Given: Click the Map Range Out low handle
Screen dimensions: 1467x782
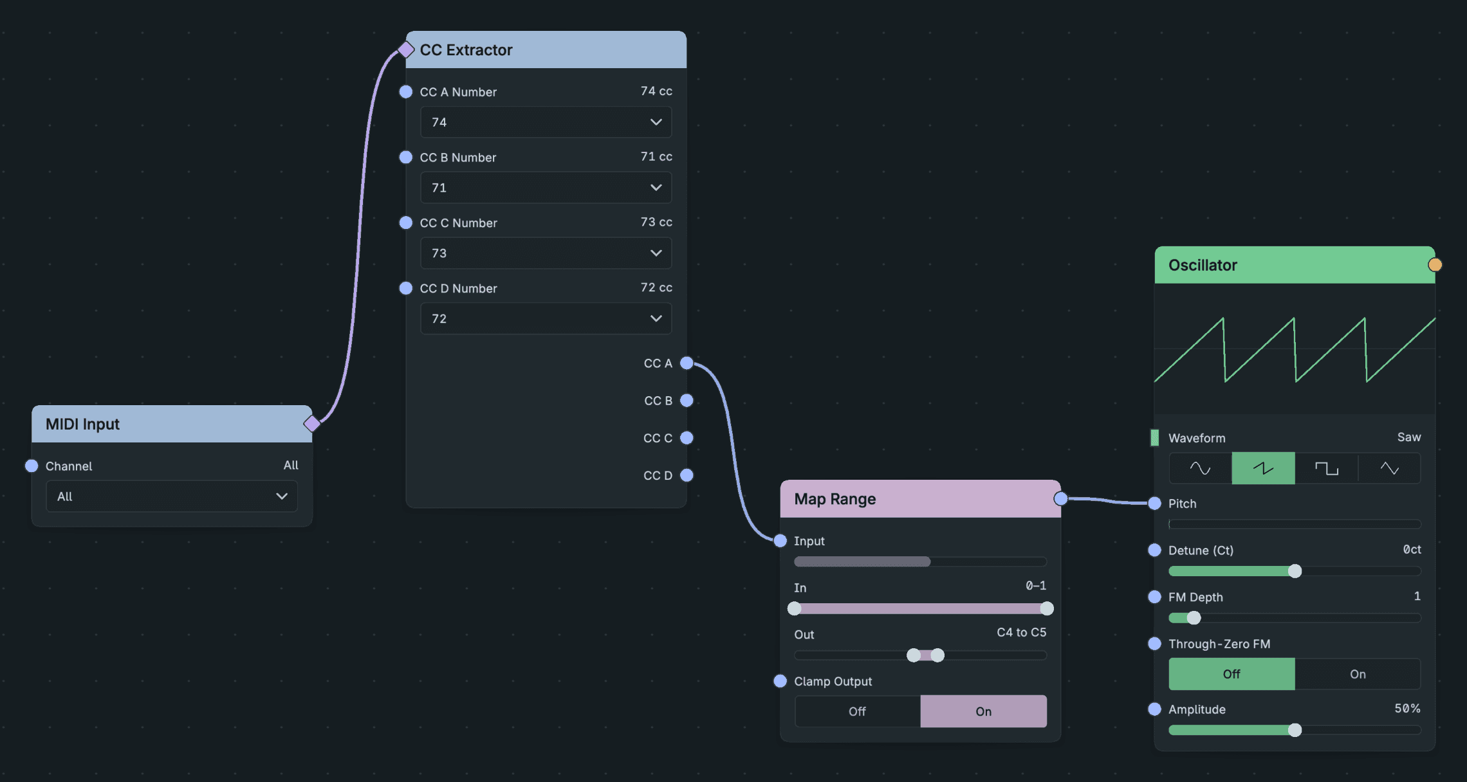Looking at the screenshot, I should (914, 655).
